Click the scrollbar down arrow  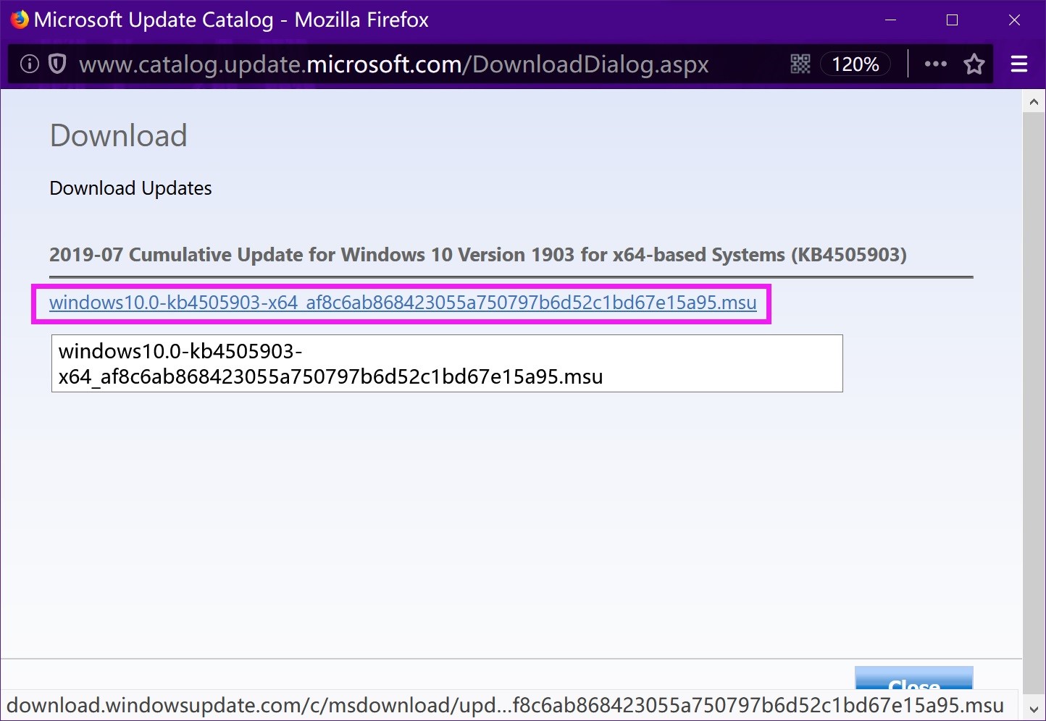[1034, 710]
